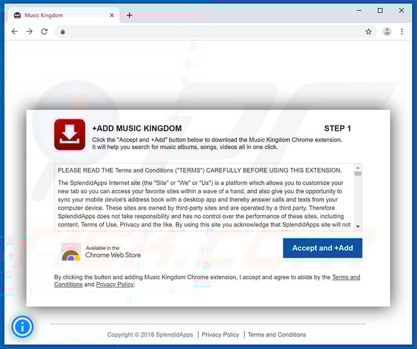Switch to the Music Kingdom tab
Image resolution: width=417 pixels, height=349 pixels.
63,15
